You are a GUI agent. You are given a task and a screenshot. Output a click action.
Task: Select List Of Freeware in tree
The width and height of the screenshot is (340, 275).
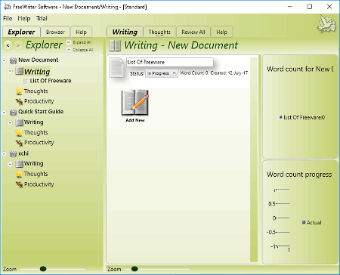point(51,81)
